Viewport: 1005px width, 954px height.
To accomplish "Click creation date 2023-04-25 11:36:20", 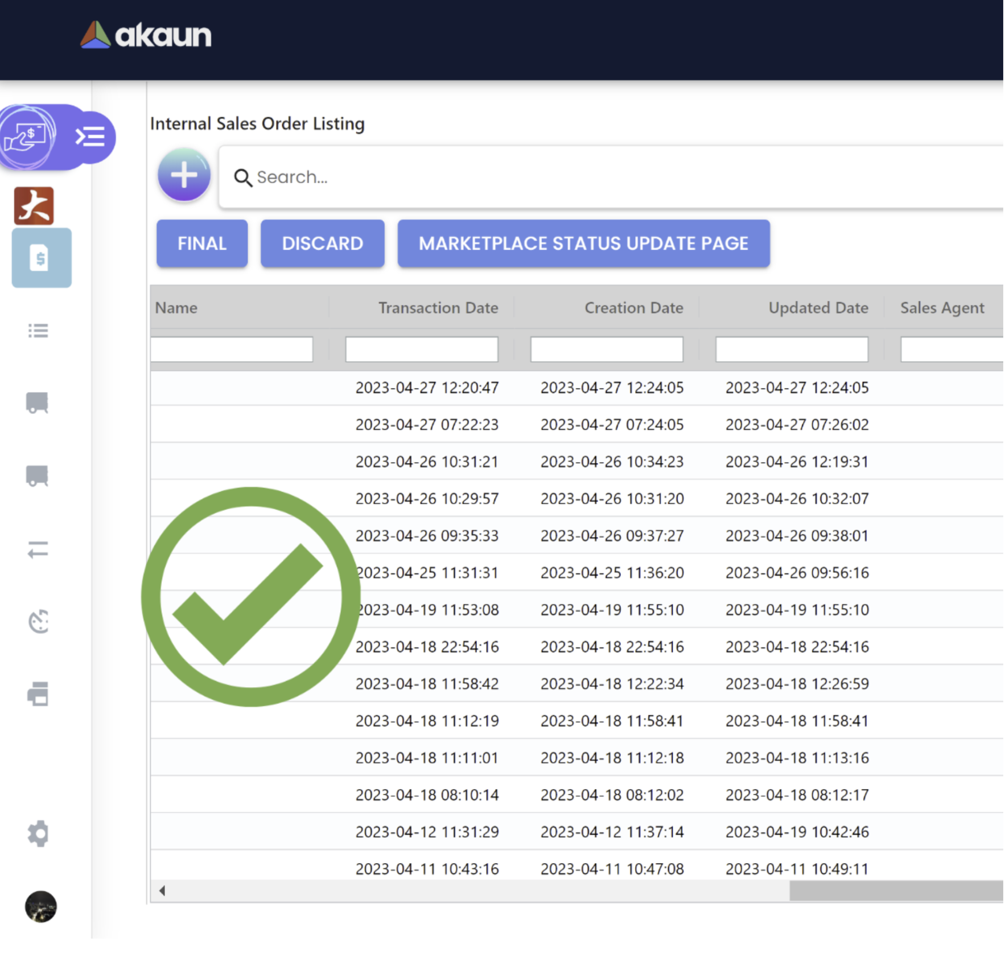I will point(612,572).
